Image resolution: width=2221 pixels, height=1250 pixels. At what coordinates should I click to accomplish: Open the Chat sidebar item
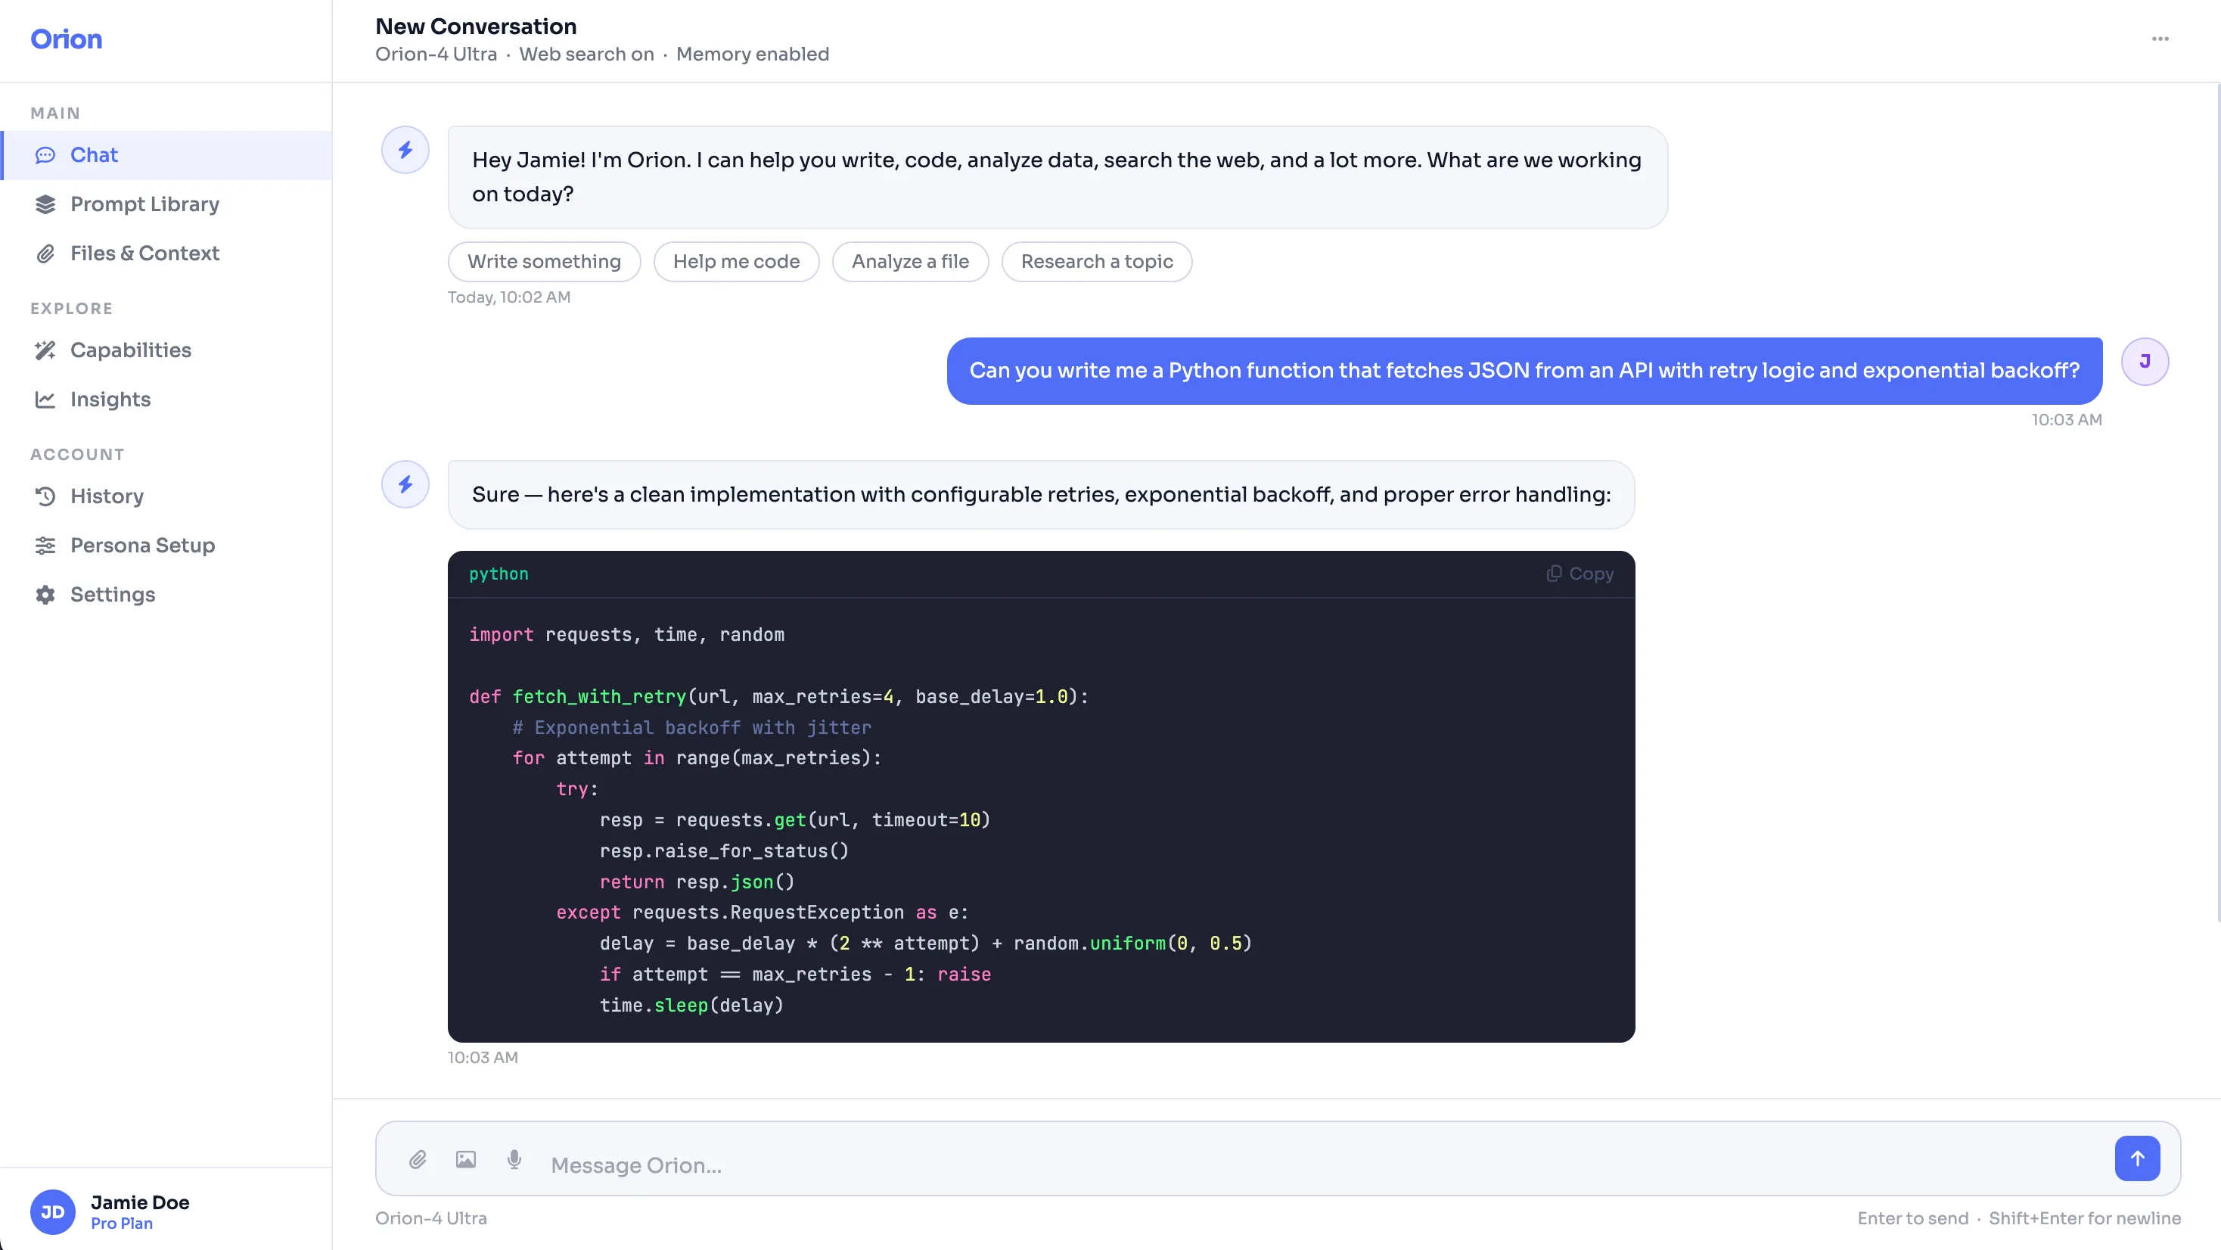(x=166, y=155)
